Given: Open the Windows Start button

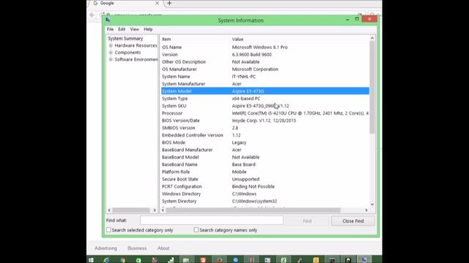Looking at the screenshot, I should point(91,260).
